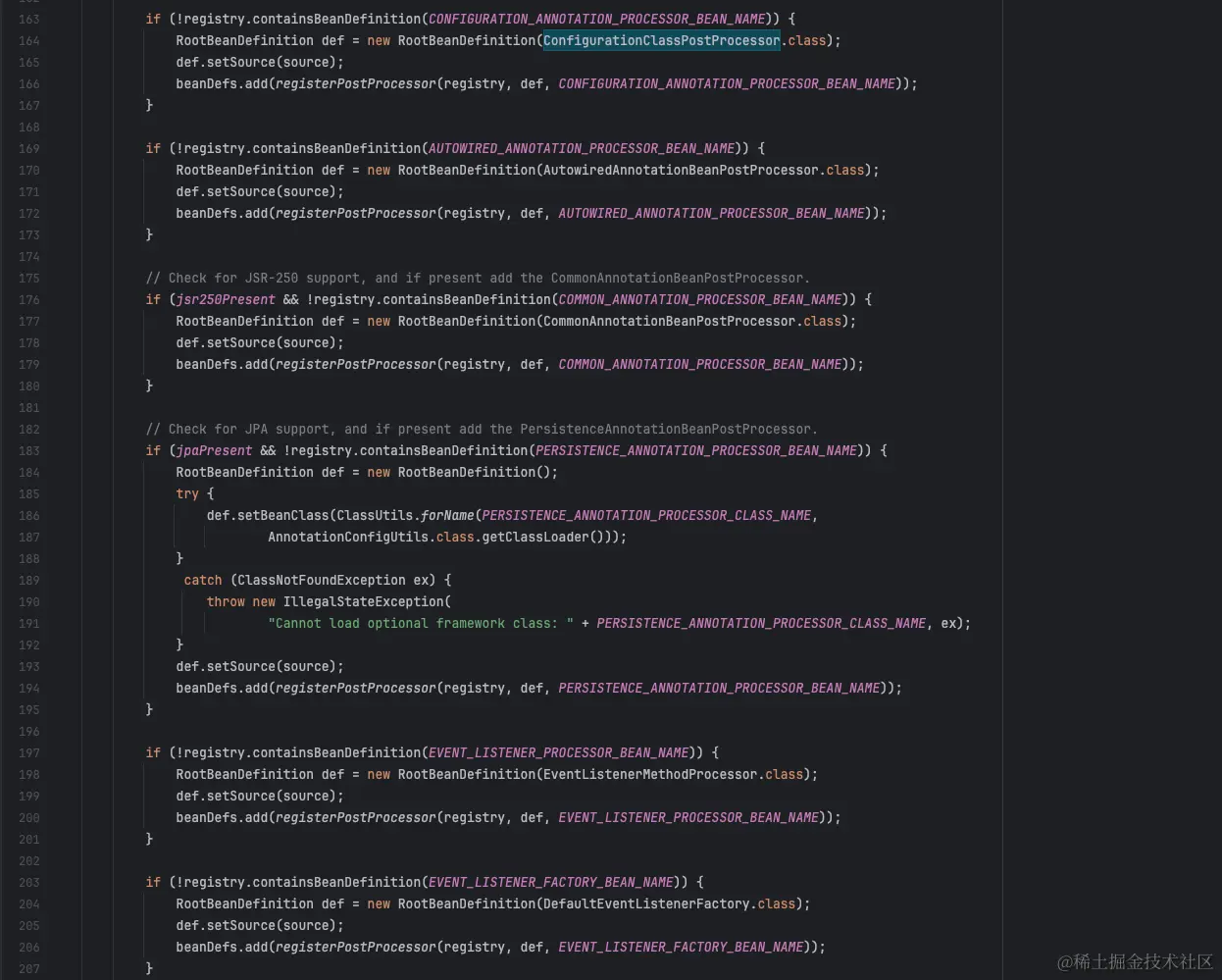Click EVENT_LISTENER_PROCESSOR_BEAN_NAME on line 200
This screenshot has width=1222, height=980.
[688, 817]
